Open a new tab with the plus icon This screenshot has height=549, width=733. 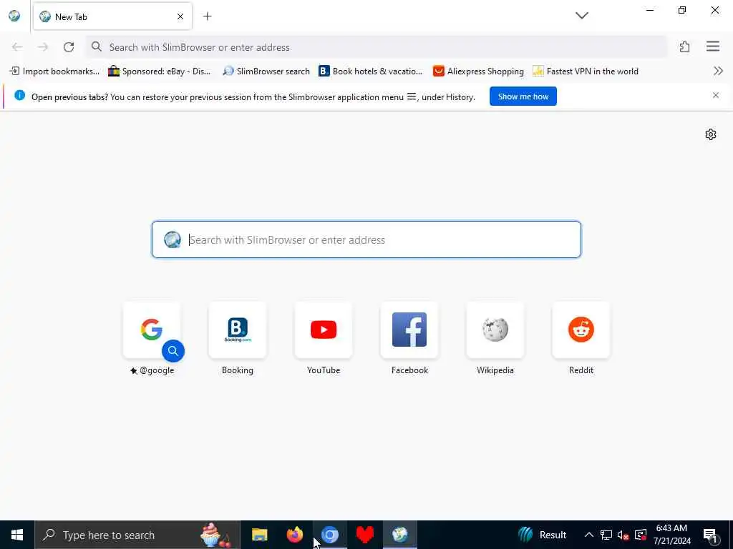207,16
